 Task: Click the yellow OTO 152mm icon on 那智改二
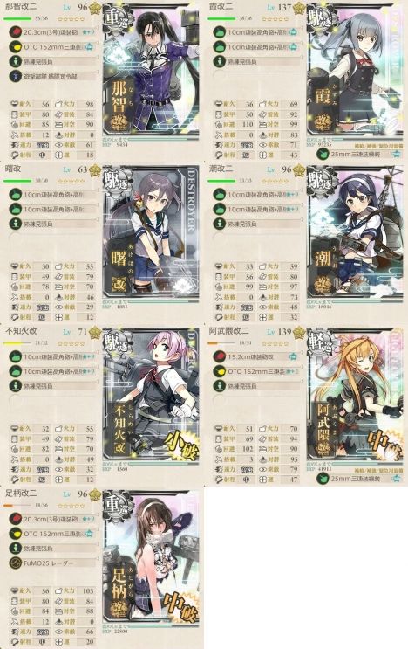16,47
